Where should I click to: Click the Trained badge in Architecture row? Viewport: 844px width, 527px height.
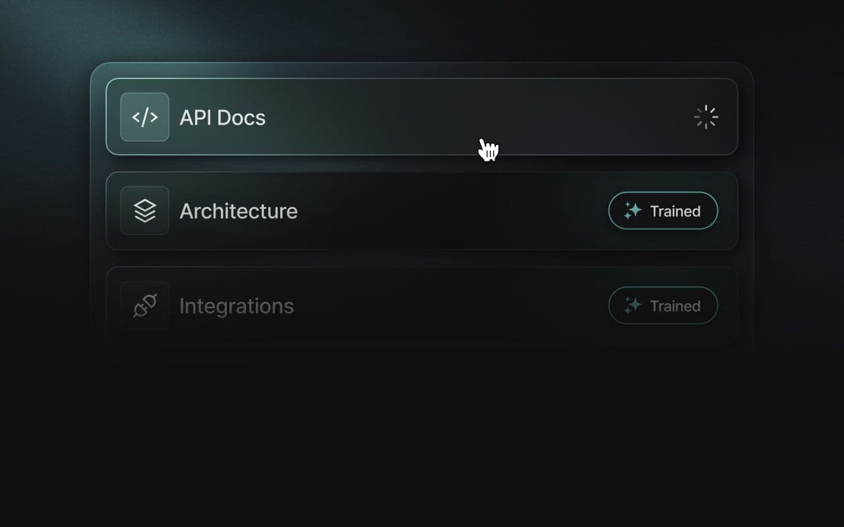663,211
